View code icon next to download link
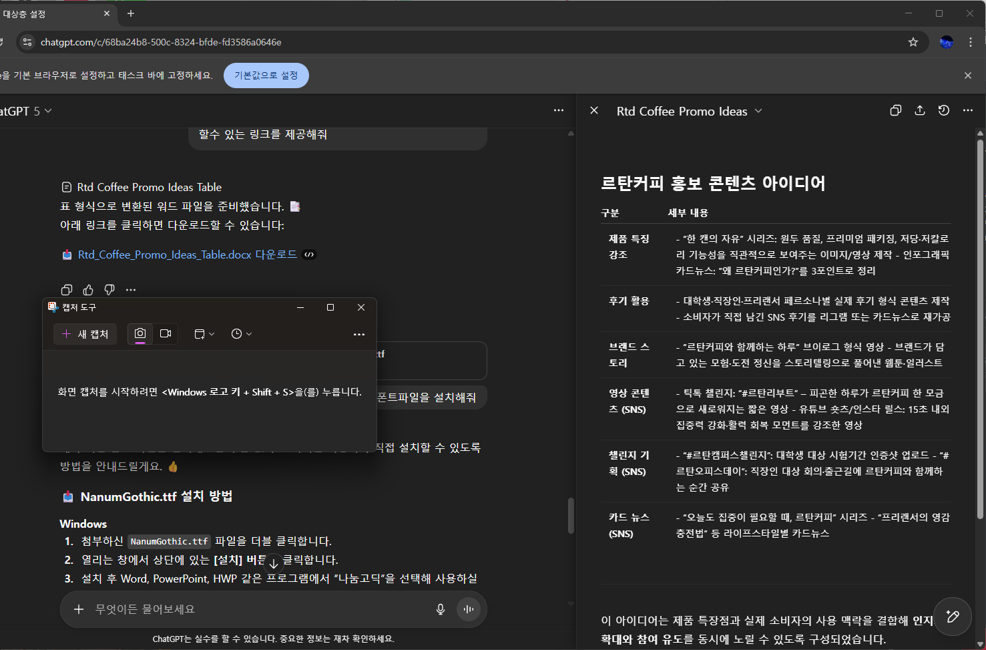Screen dimensions: 986x650 pyautogui.click(x=309, y=255)
